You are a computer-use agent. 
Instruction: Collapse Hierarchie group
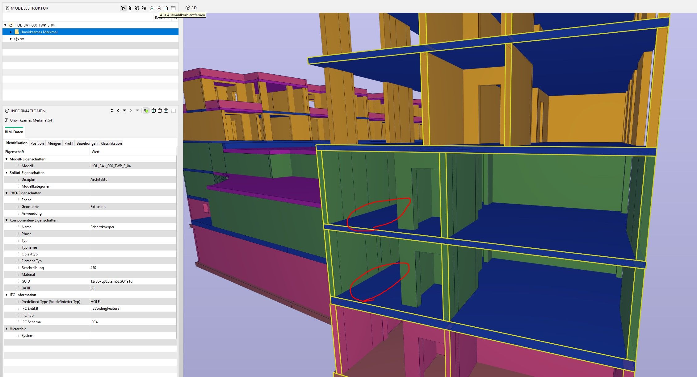point(6,329)
